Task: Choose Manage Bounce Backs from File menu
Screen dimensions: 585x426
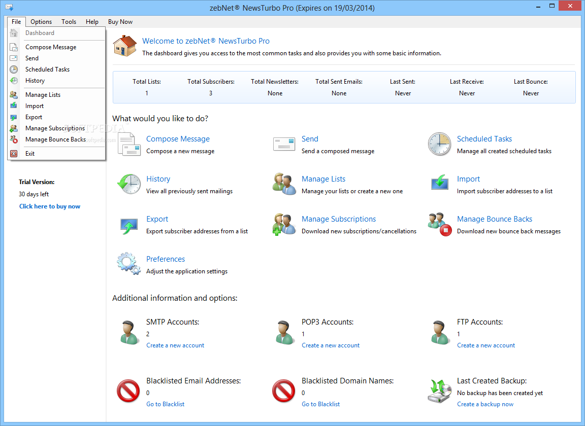Action: click(56, 139)
